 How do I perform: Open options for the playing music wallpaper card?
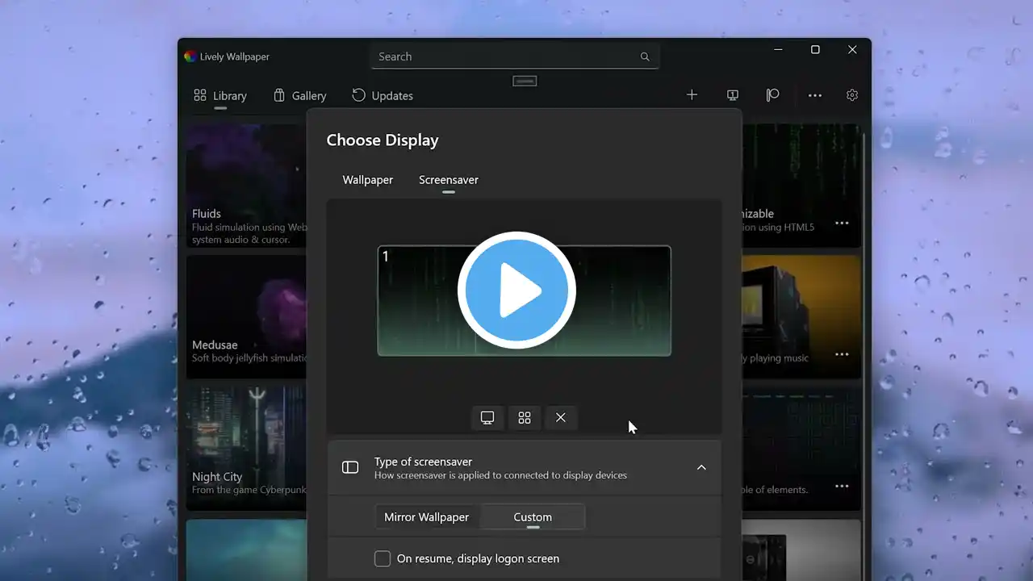click(842, 354)
